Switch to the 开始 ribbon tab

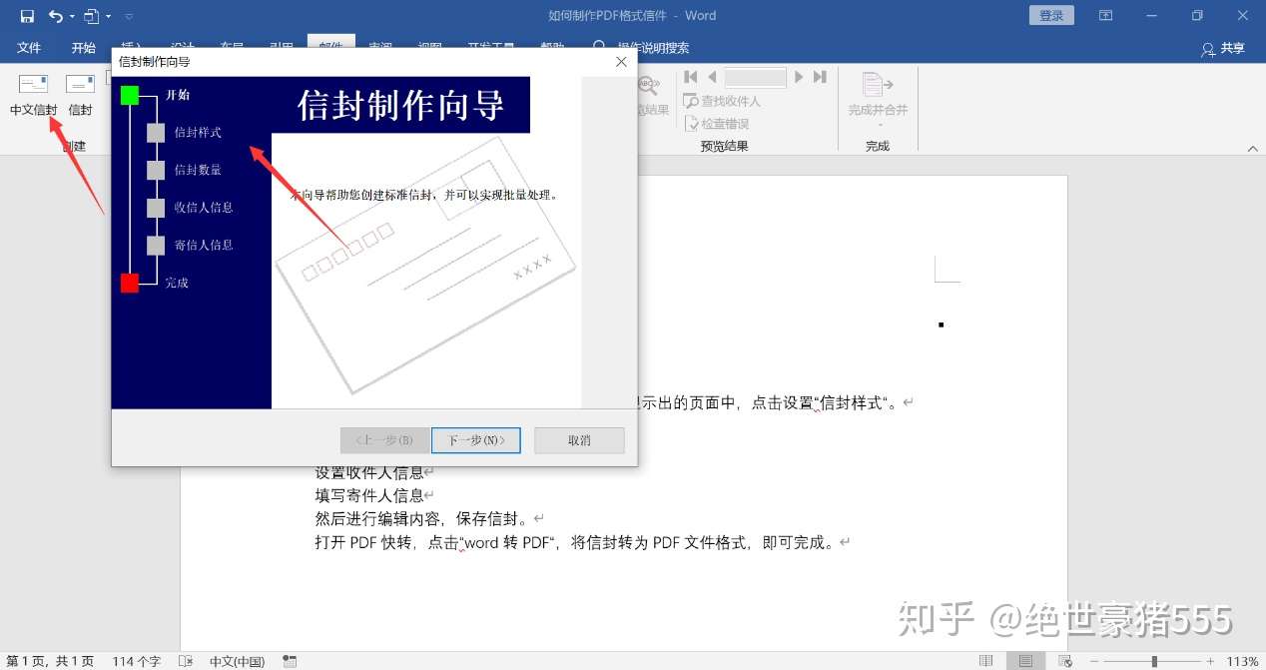click(84, 48)
